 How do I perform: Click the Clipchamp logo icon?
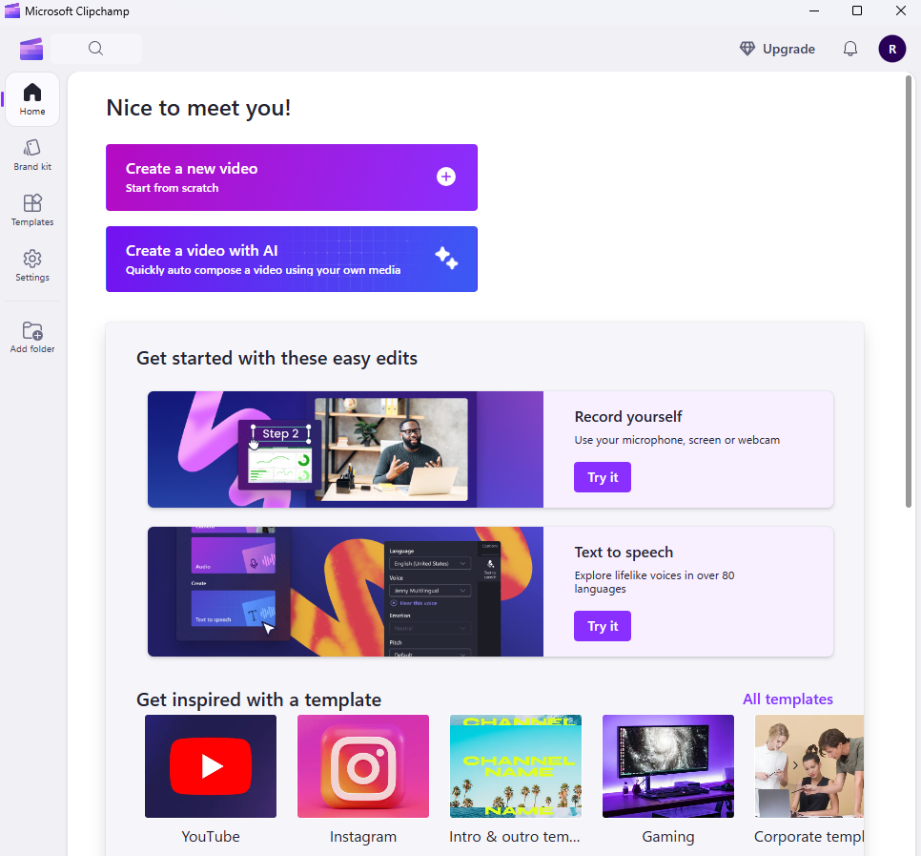(31, 49)
